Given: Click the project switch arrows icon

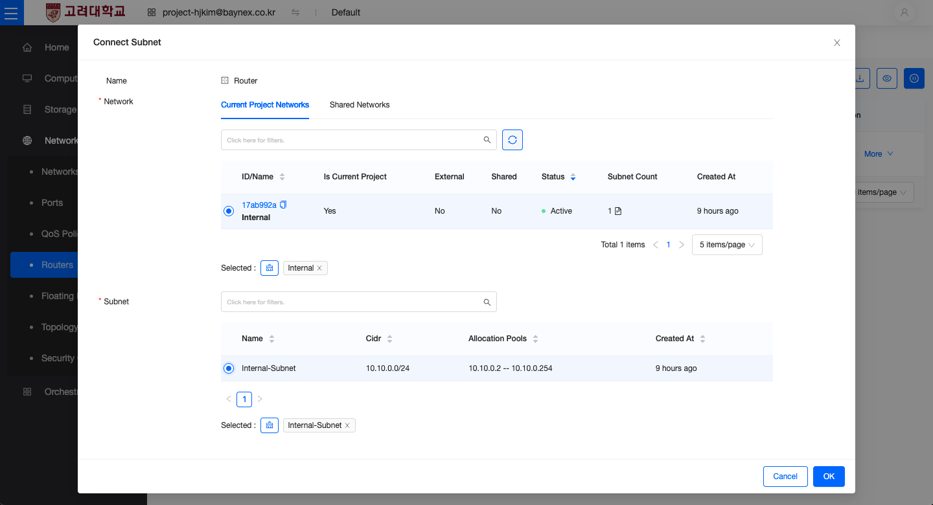Looking at the screenshot, I should click(x=295, y=12).
